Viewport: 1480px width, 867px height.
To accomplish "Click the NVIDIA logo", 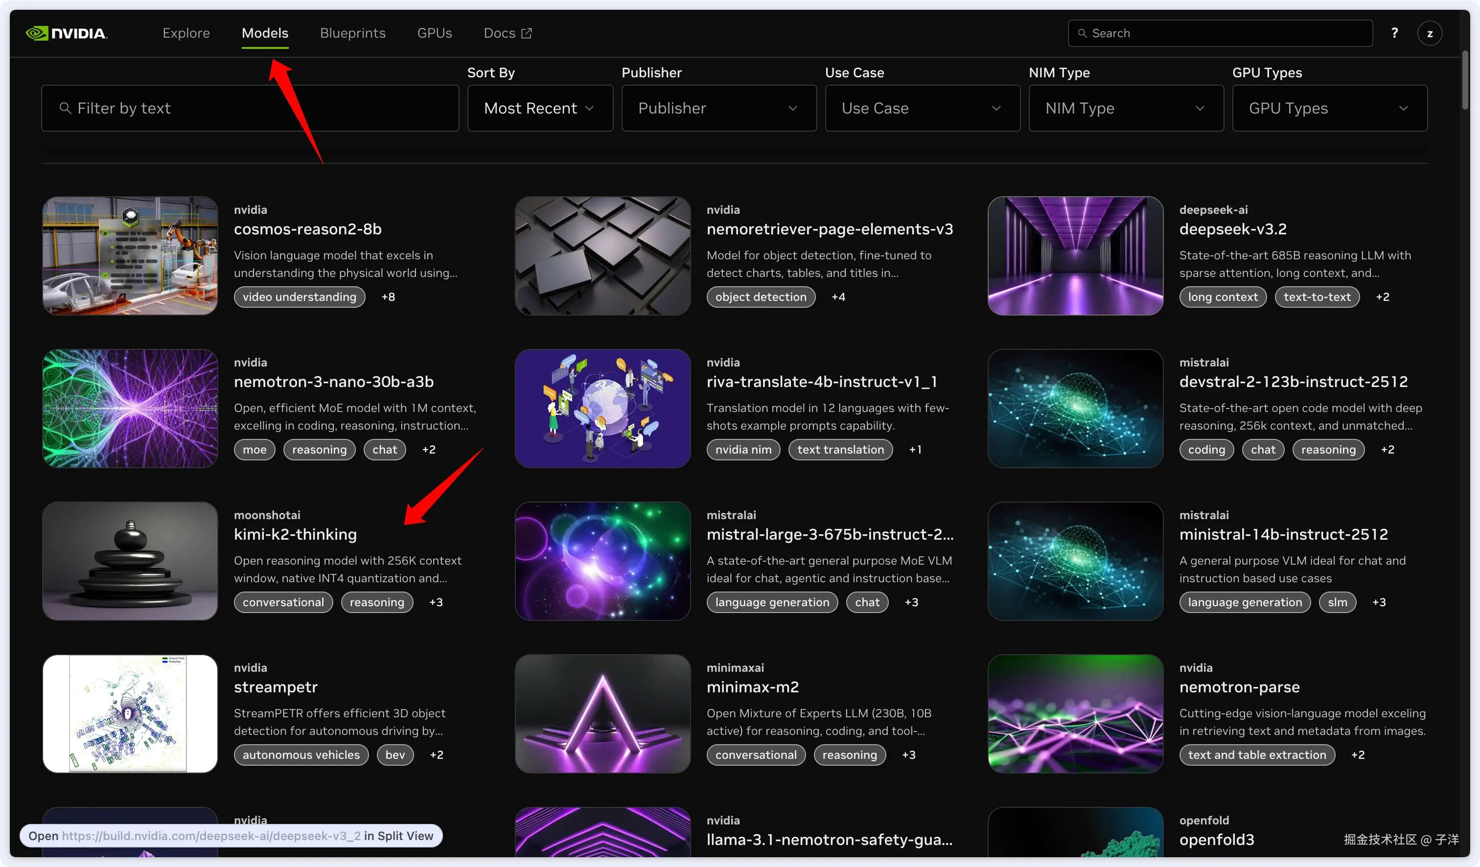I will (x=67, y=33).
